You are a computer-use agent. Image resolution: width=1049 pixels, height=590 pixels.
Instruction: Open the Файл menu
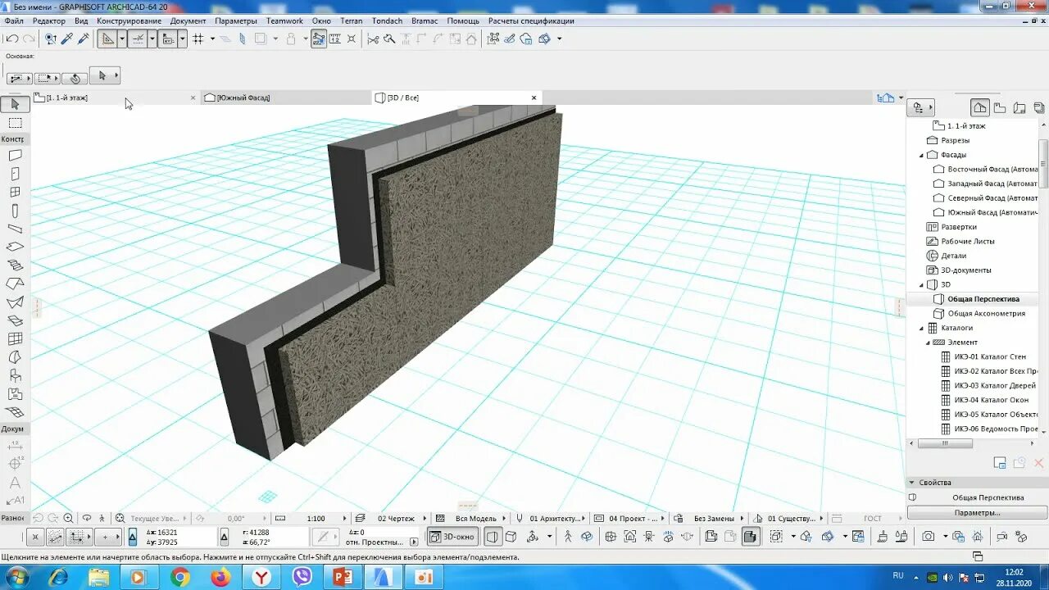tap(13, 20)
